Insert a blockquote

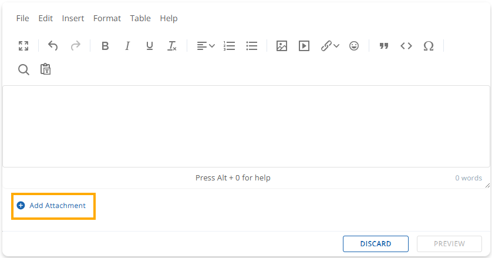pyautogui.click(x=384, y=46)
